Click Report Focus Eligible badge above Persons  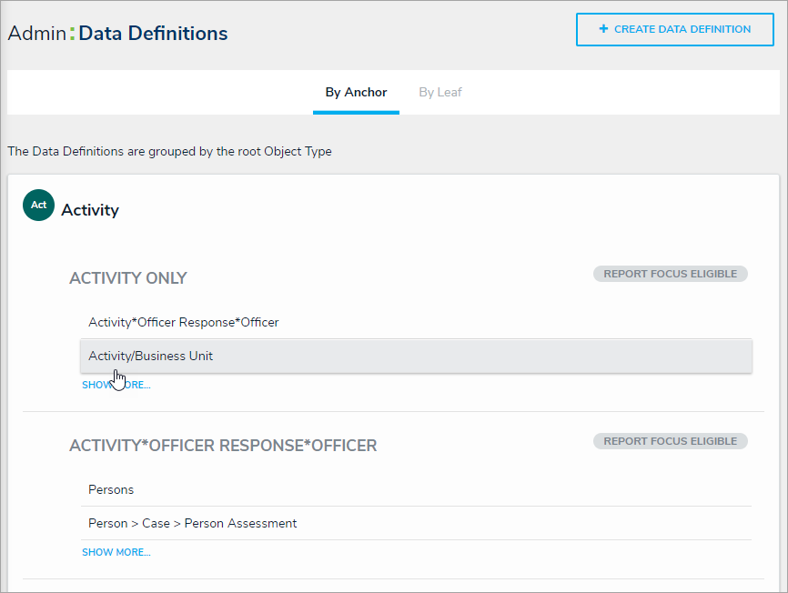point(670,441)
